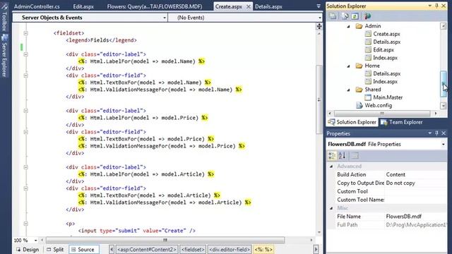Open Edit.aspx in Solution Explorer
The image size is (452, 254).
pyautogui.click(x=383, y=50)
